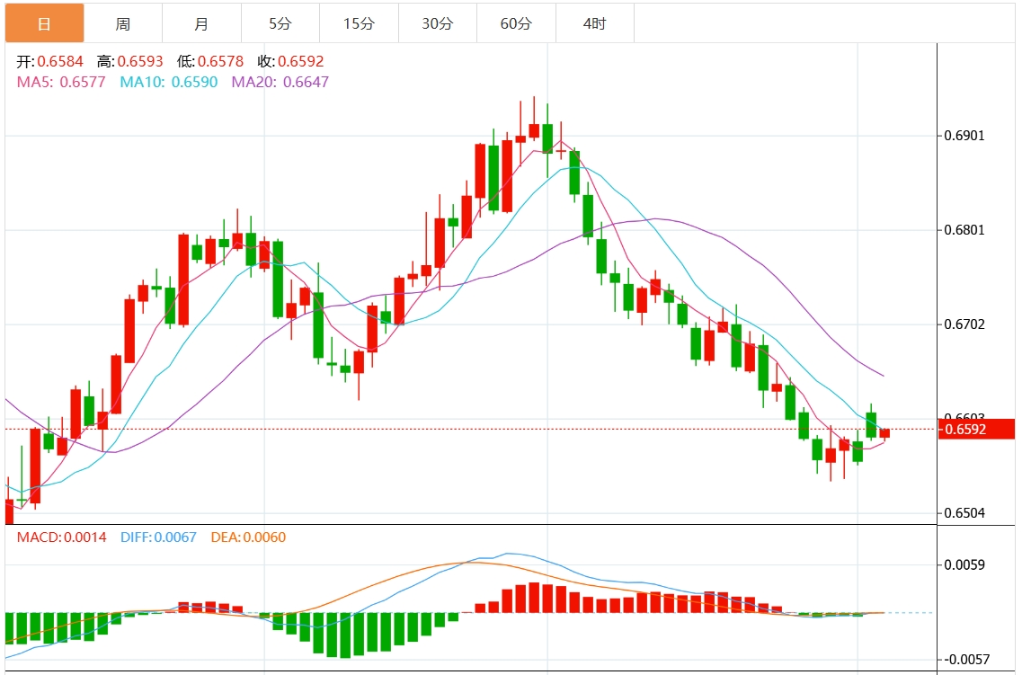Open the 4时 four-hour tab
This screenshot has width=1031, height=675.
pos(594,23)
